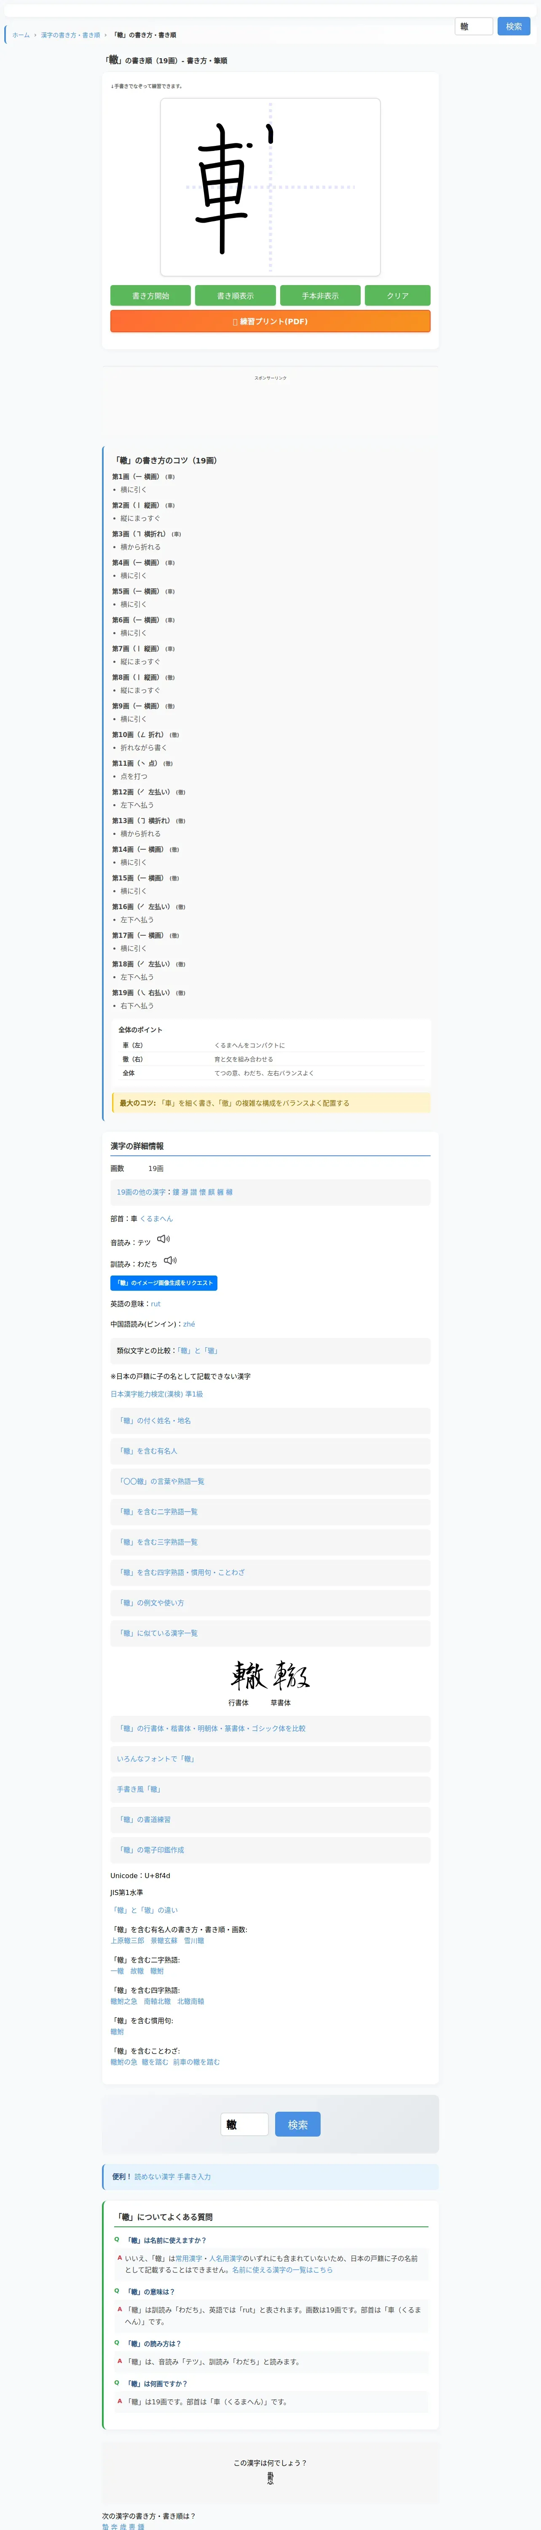Screen dimensions: 541x2530
Task: Open the 漢字の書き方・書き順 breadcrumb link
Action: 71,35
